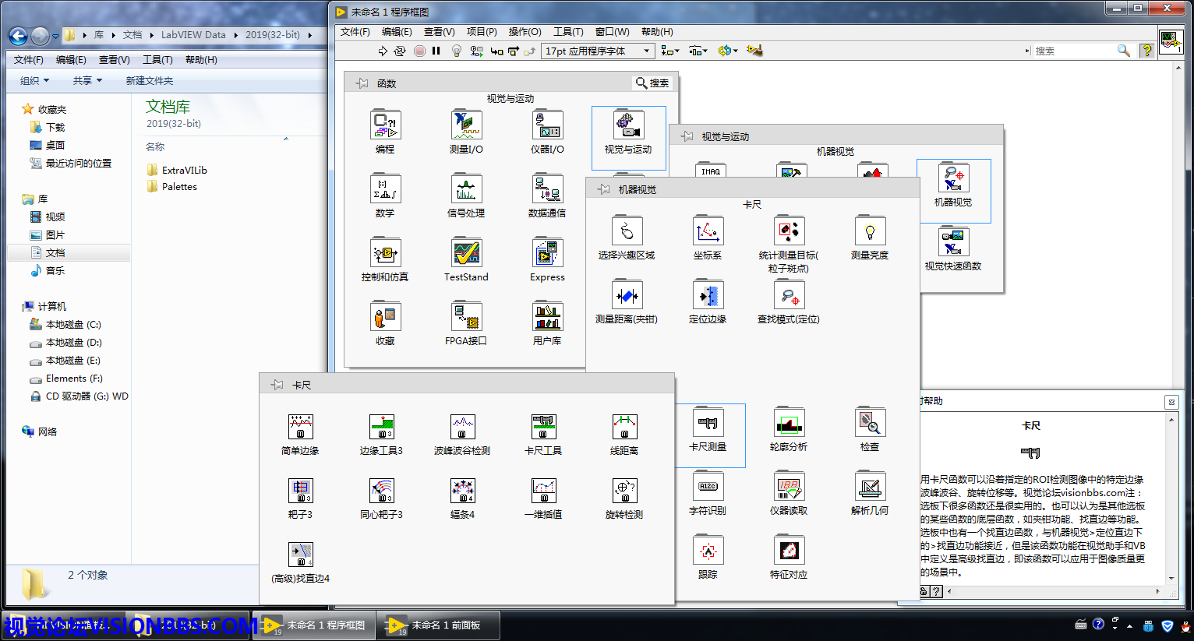Open the 项目(P) menu
This screenshot has width=1194, height=641.
[482, 32]
